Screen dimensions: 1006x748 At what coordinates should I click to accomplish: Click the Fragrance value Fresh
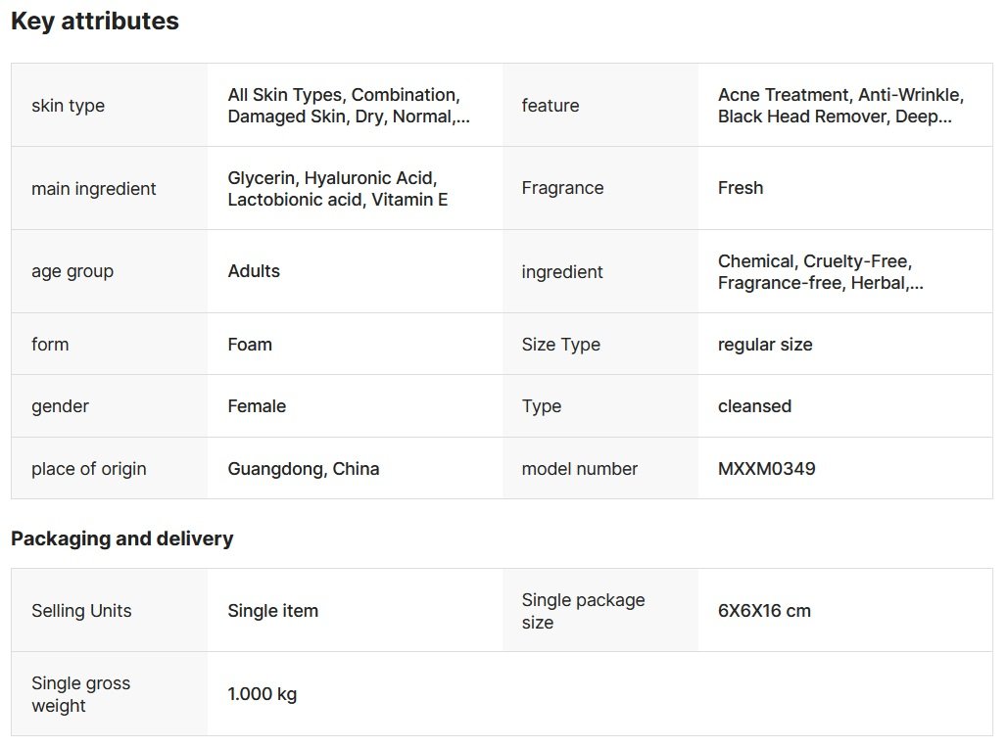(x=741, y=188)
